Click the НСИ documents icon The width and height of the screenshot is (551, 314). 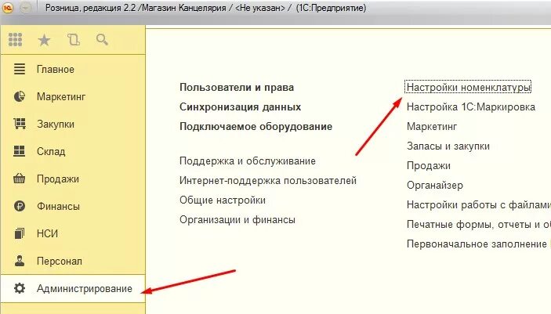pos(20,233)
